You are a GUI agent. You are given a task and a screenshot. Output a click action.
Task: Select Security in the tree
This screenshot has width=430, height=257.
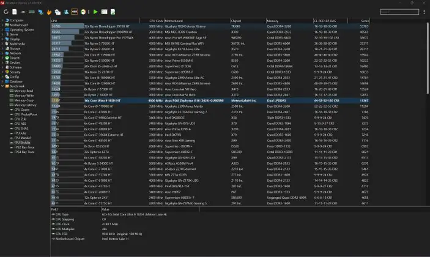click(15, 72)
